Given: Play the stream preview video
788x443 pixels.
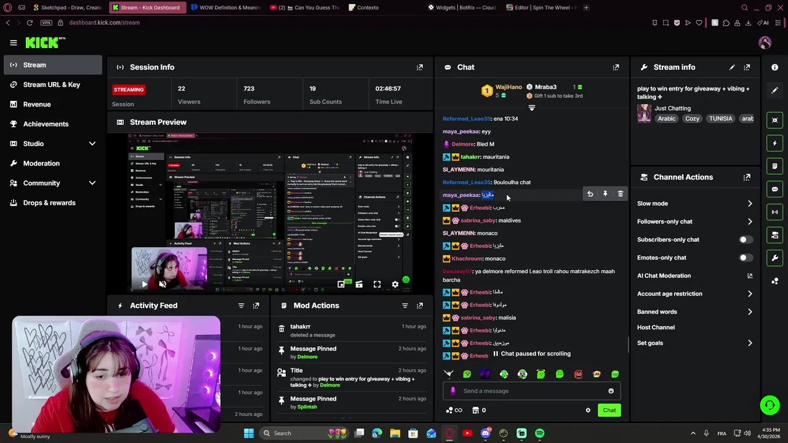Looking at the screenshot, I should tap(144, 284).
